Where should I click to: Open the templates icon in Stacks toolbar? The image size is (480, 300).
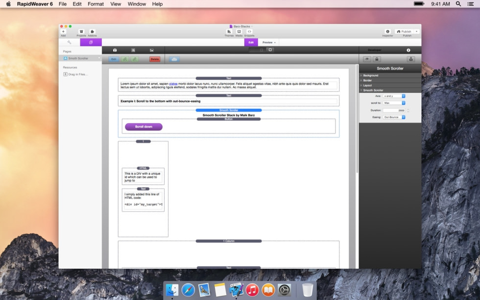coord(133,50)
